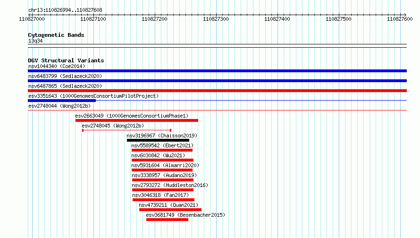This screenshot has height=238, width=420.
Task: Click esv2663049 (1000GenomesConsortiumPhase1) label
Action: coord(132,116)
